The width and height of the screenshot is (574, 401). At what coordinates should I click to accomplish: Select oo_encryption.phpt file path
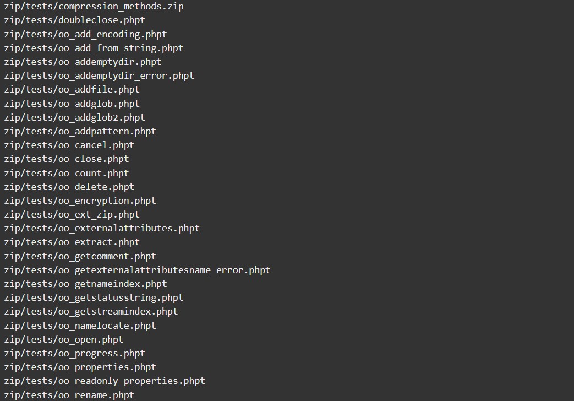coord(80,201)
